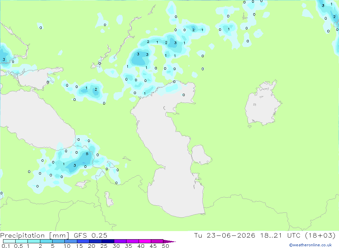
Task: Click the lone "5" precipitation value on map
Action: tap(87, 154)
